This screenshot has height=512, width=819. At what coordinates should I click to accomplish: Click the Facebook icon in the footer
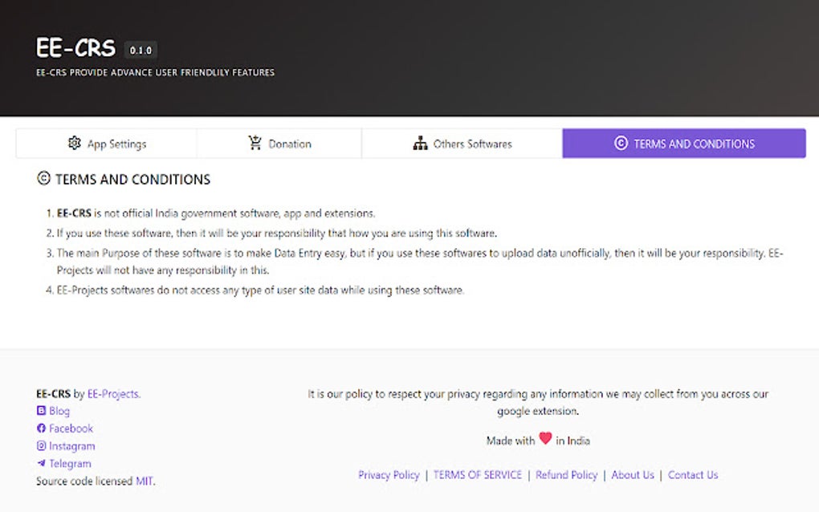coord(41,428)
